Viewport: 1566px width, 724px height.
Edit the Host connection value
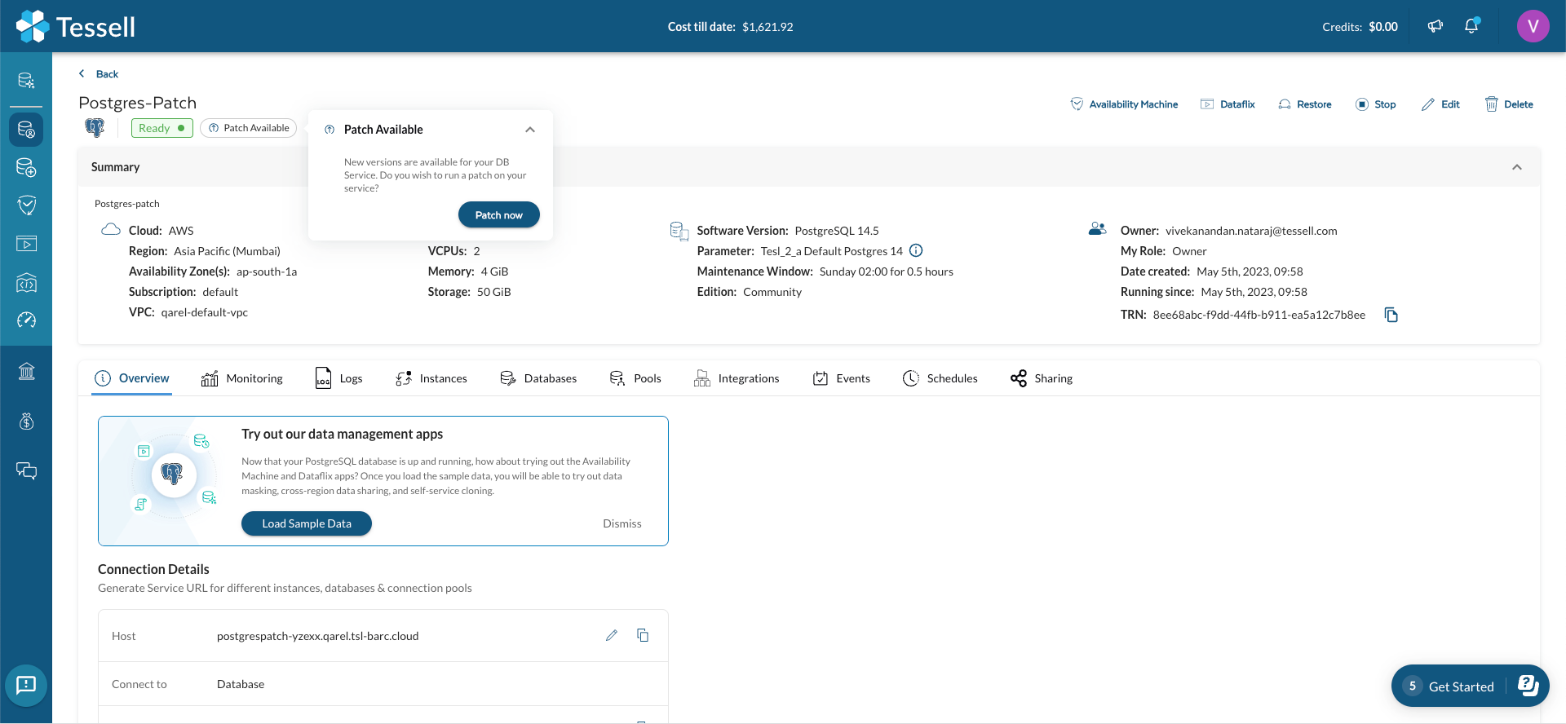point(612,635)
